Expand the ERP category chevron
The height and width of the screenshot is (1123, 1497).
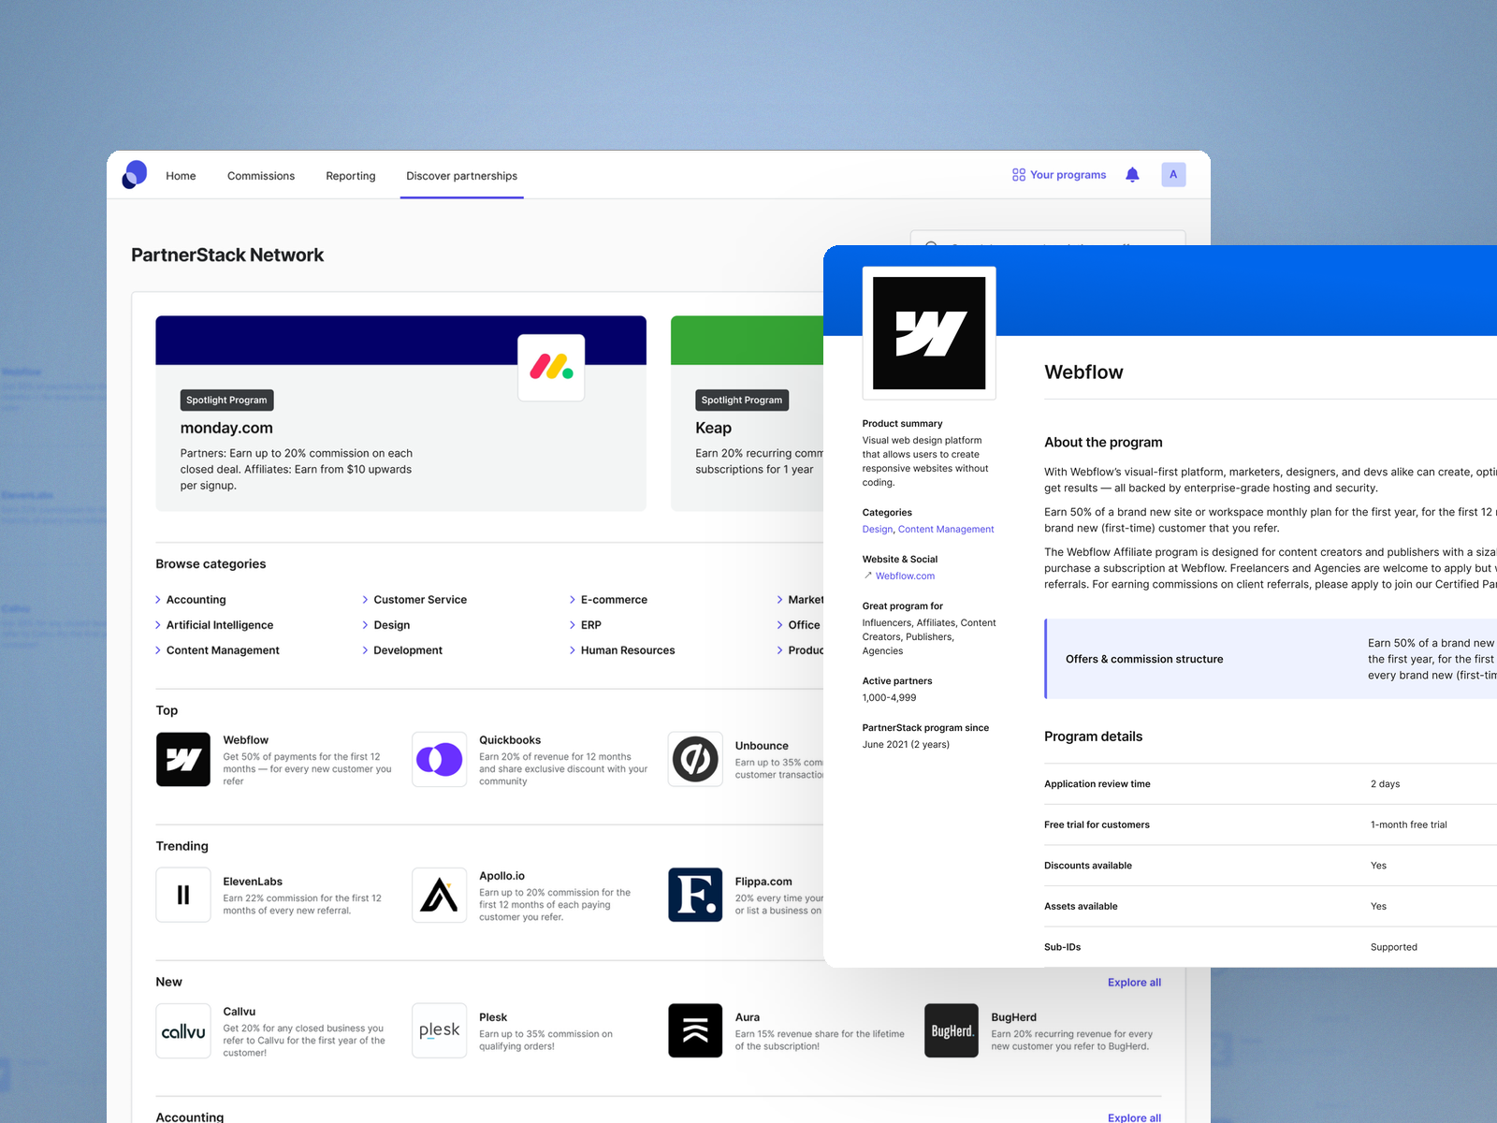[x=573, y=625]
